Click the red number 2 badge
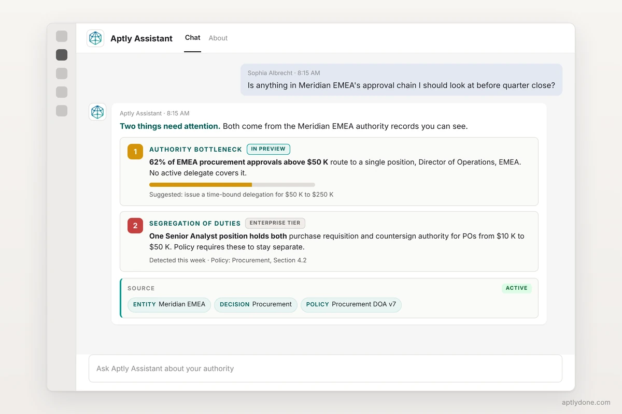The image size is (622, 414). (135, 226)
